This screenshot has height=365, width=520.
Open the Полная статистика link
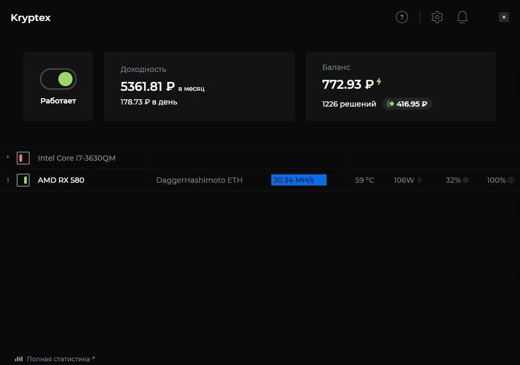click(x=58, y=359)
